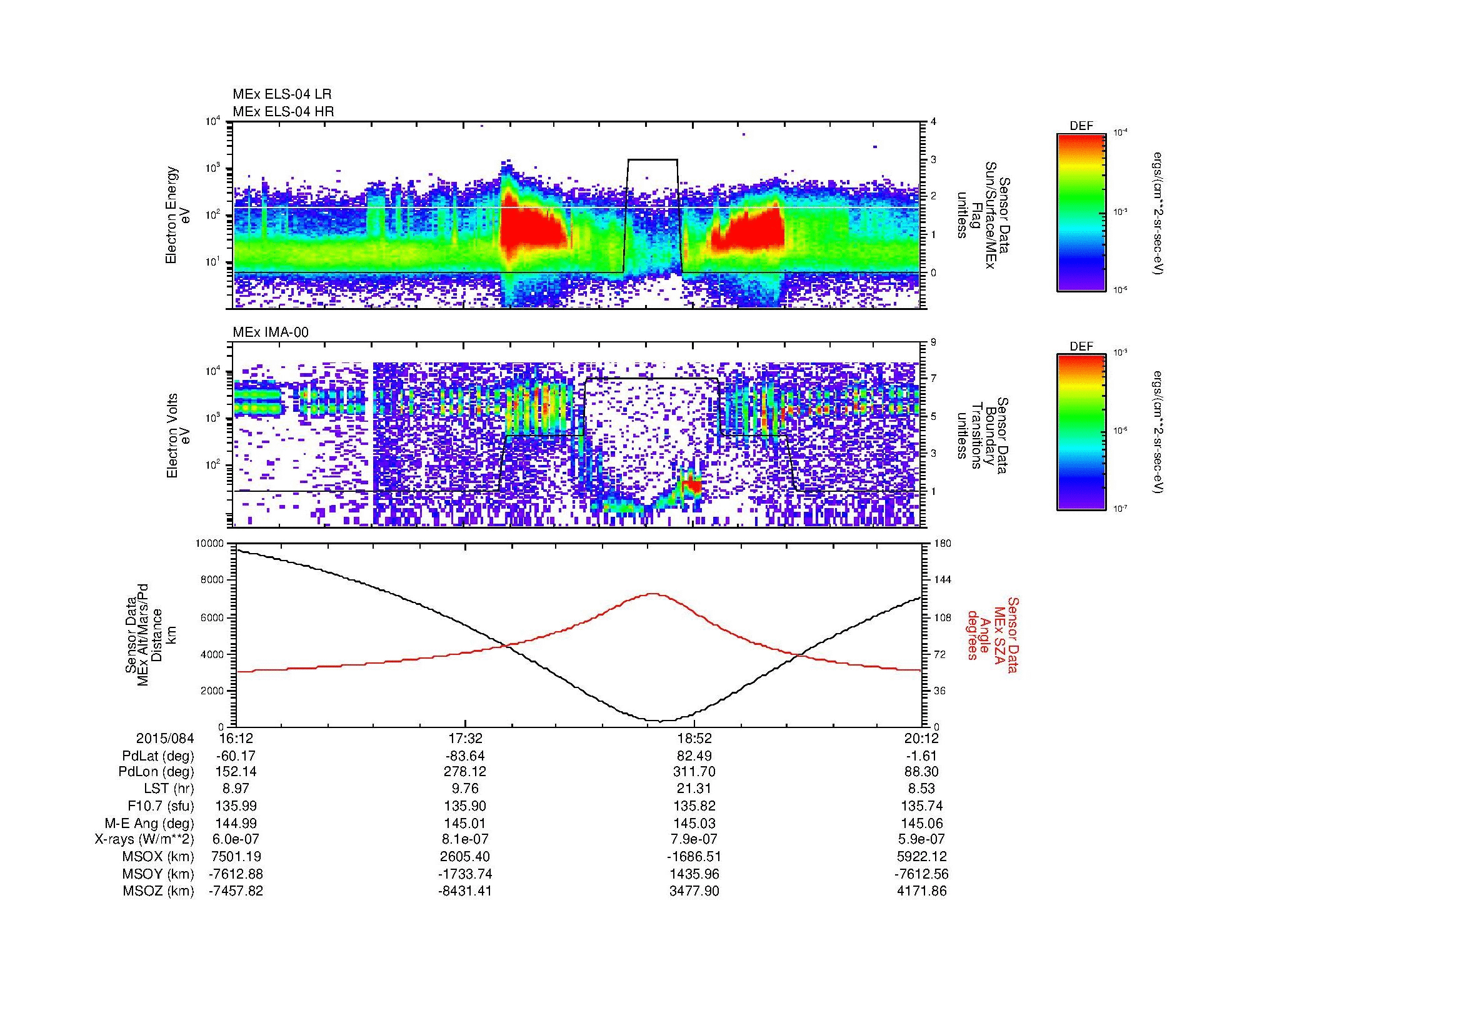Click MSOY value '1435.96'
This screenshot has height=1033, width=1462.
click(694, 874)
